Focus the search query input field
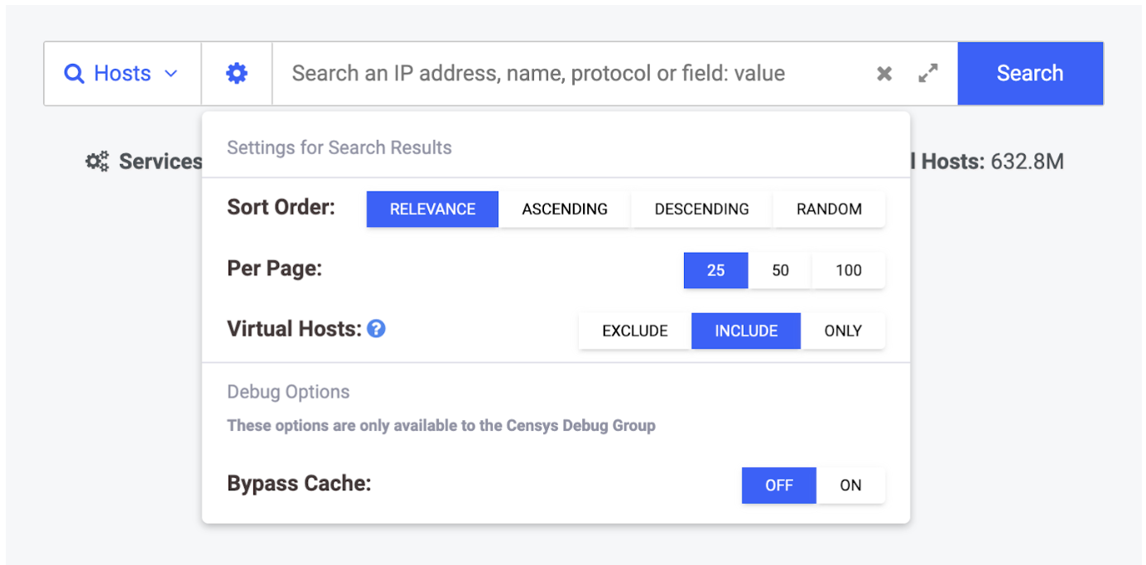Image resolution: width=1146 pixels, height=565 pixels. [571, 74]
